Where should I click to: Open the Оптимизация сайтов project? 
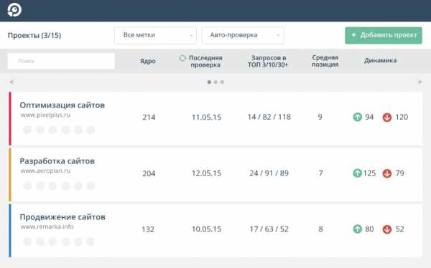coord(62,105)
